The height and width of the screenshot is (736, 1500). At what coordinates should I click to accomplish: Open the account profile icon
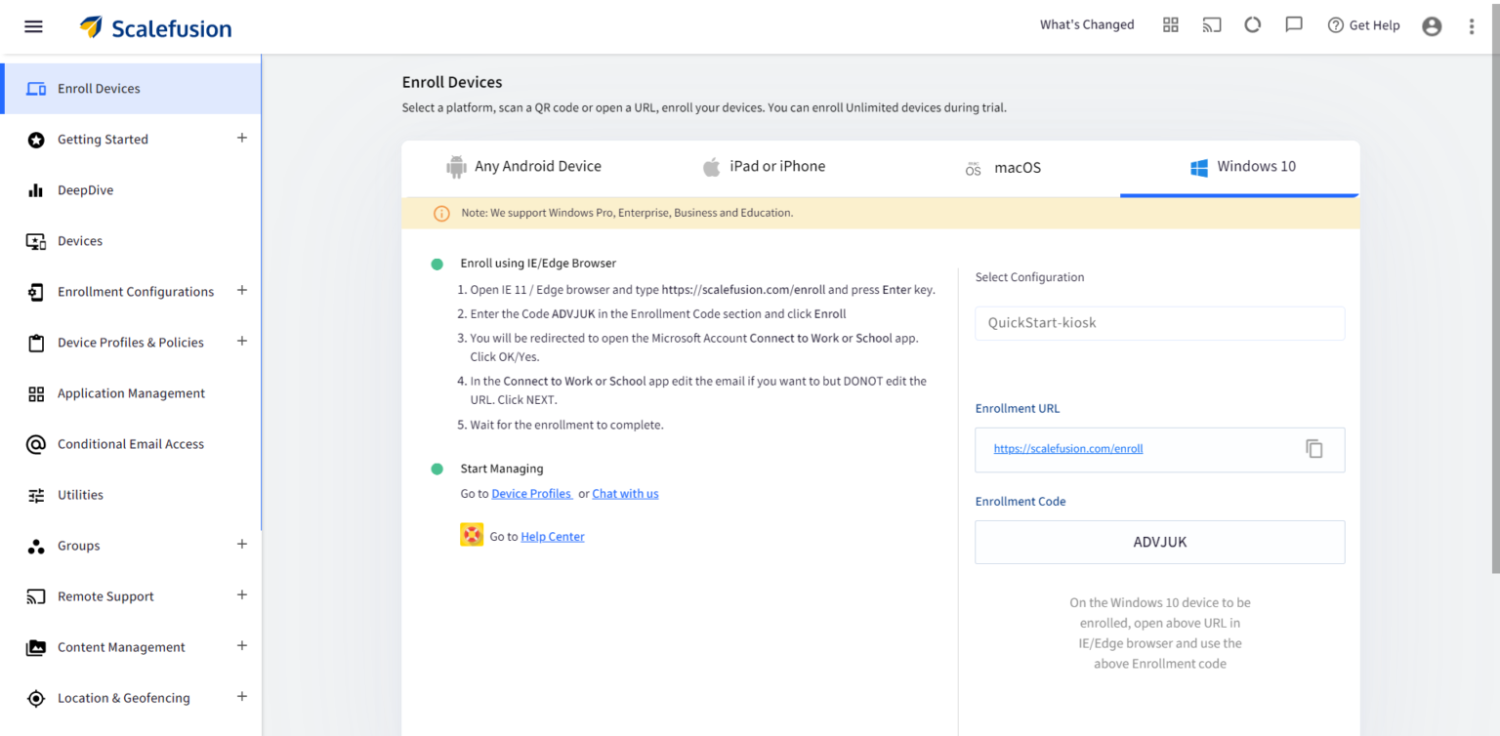[1432, 26]
